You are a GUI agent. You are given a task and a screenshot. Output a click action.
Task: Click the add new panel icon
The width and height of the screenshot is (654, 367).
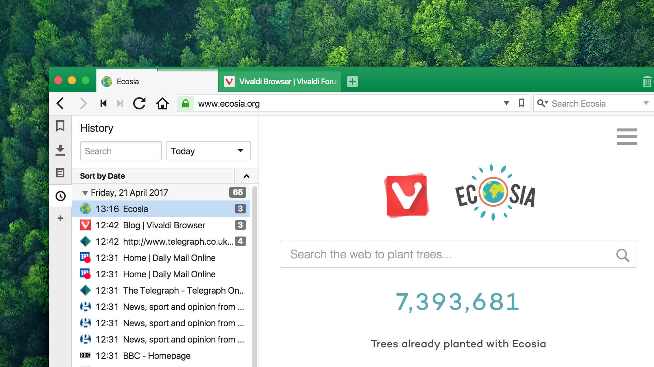pyautogui.click(x=60, y=219)
